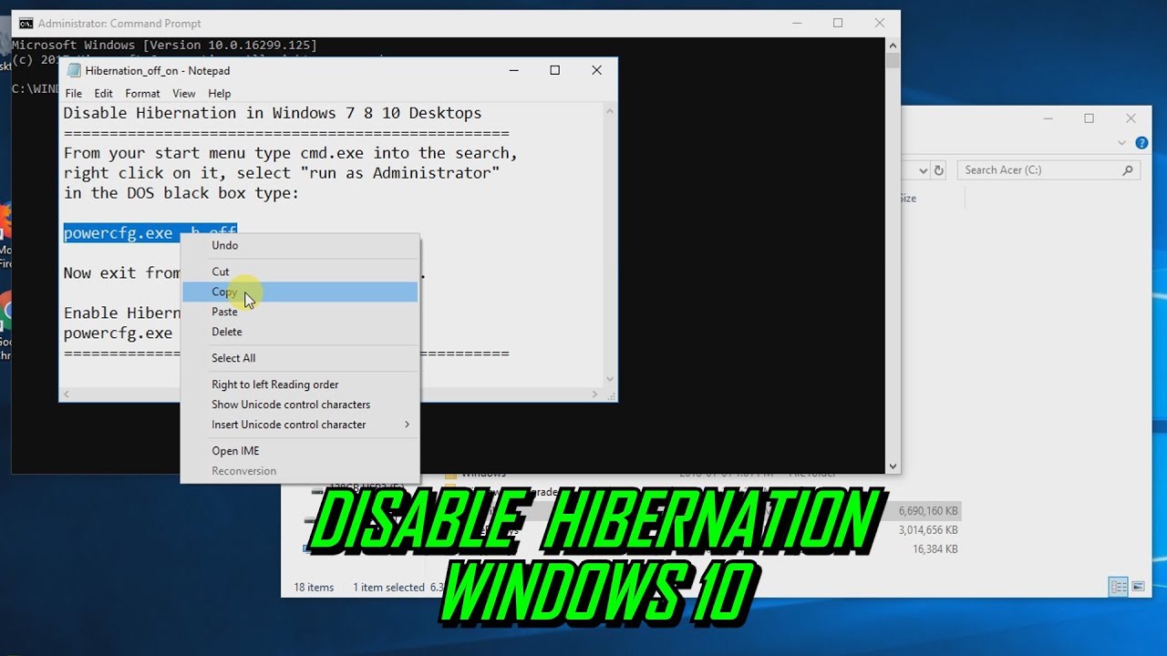Click the Search Acer (C:) field
This screenshot has height=656, width=1167.
(1048, 169)
